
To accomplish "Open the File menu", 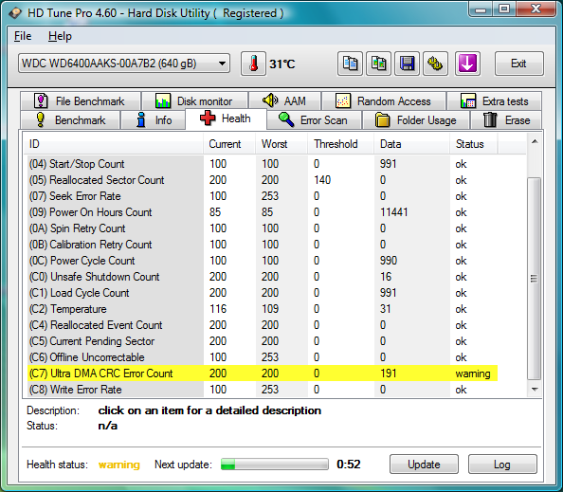I will [23, 36].
